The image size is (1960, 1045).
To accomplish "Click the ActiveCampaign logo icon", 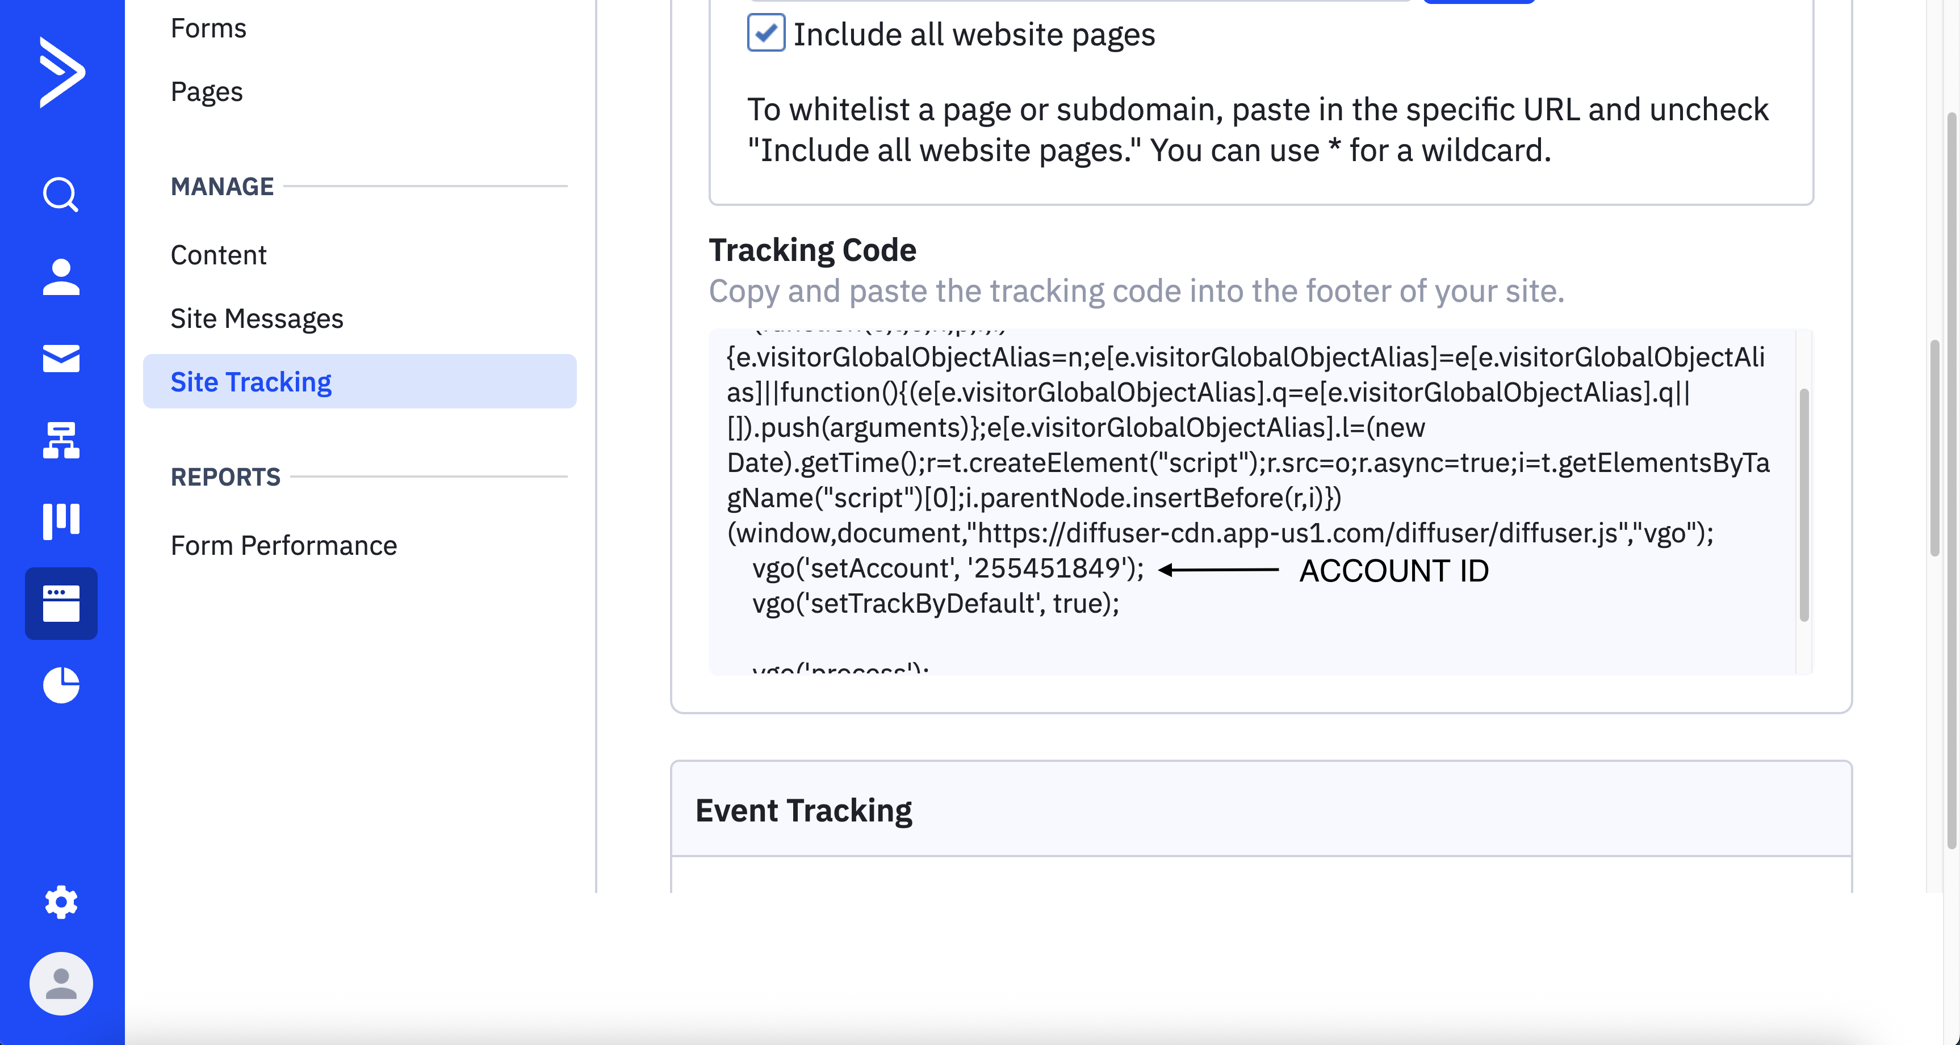I will [x=62, y=72].
